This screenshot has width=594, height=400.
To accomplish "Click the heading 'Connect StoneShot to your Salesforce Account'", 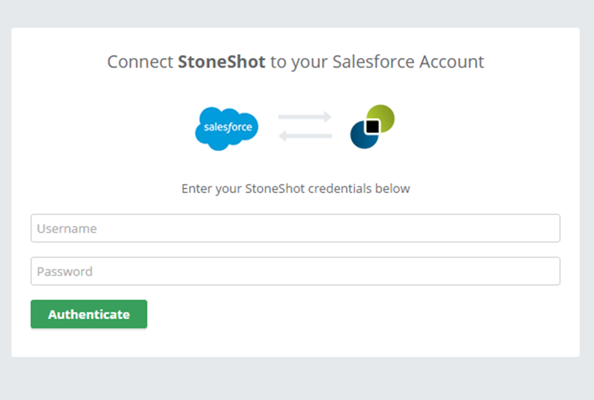I will (x=296, y=62).
